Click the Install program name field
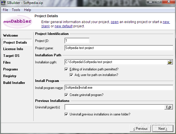The width and height of the screenshot is (176, 134). (119, 88)
